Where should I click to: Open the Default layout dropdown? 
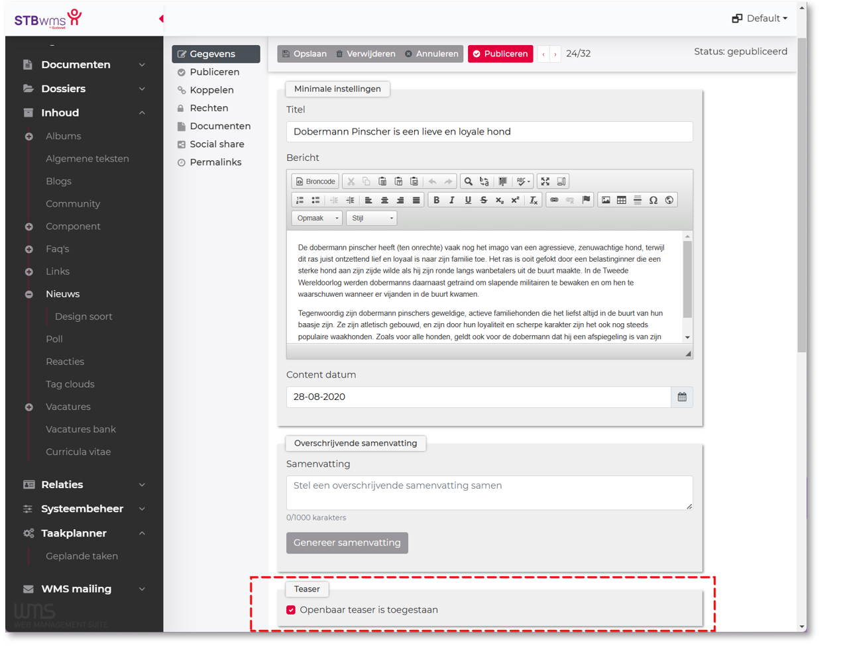[760, 19]
